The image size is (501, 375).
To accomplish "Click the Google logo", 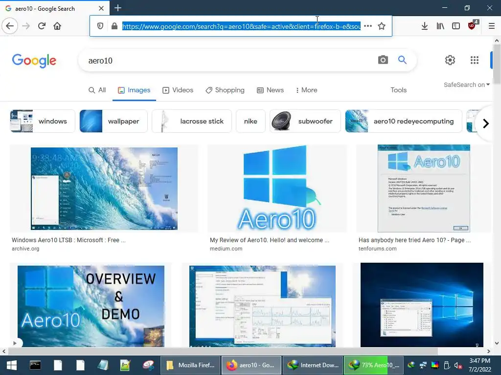I will 34,61.
